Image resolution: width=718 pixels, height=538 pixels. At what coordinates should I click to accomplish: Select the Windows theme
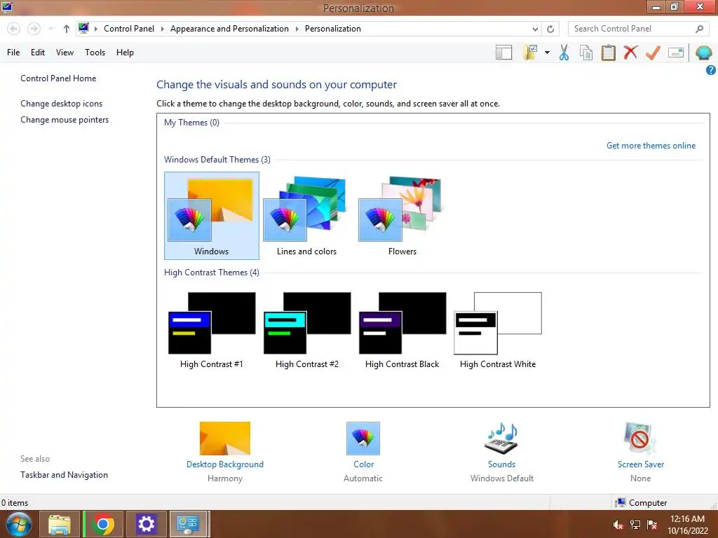212,216
